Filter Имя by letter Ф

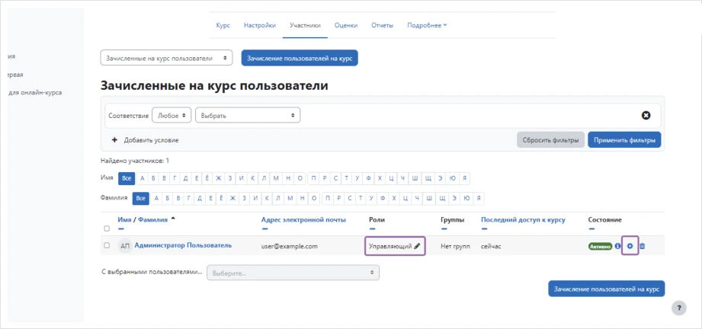pos(368,178)
